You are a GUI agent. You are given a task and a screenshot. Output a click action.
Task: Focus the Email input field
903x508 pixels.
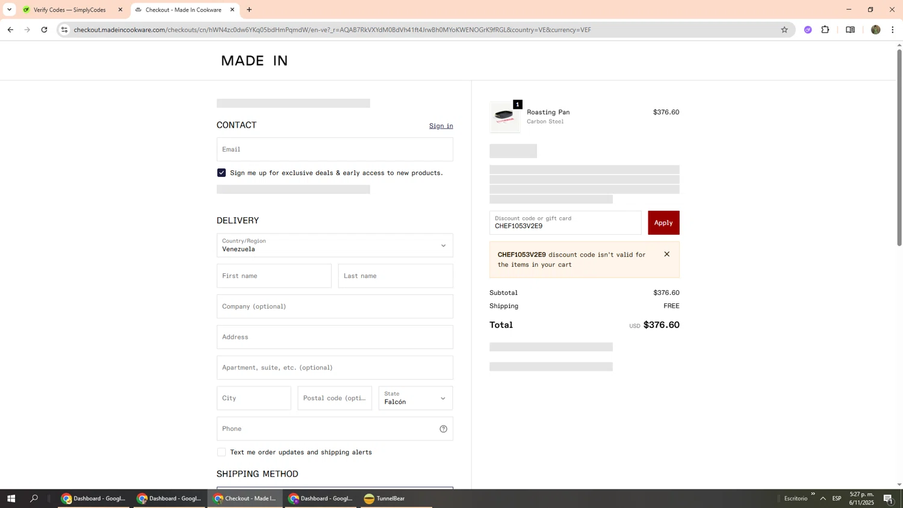pyautogui.click(x=335, y=149)
